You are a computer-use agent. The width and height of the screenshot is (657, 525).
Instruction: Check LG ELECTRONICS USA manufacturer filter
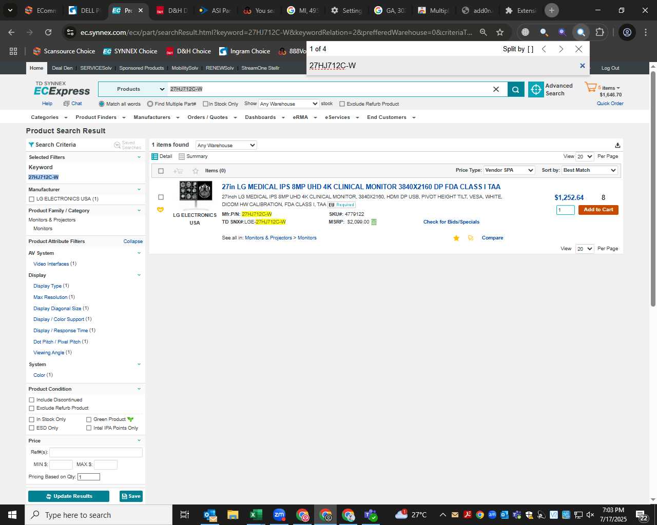click(31, 199)
